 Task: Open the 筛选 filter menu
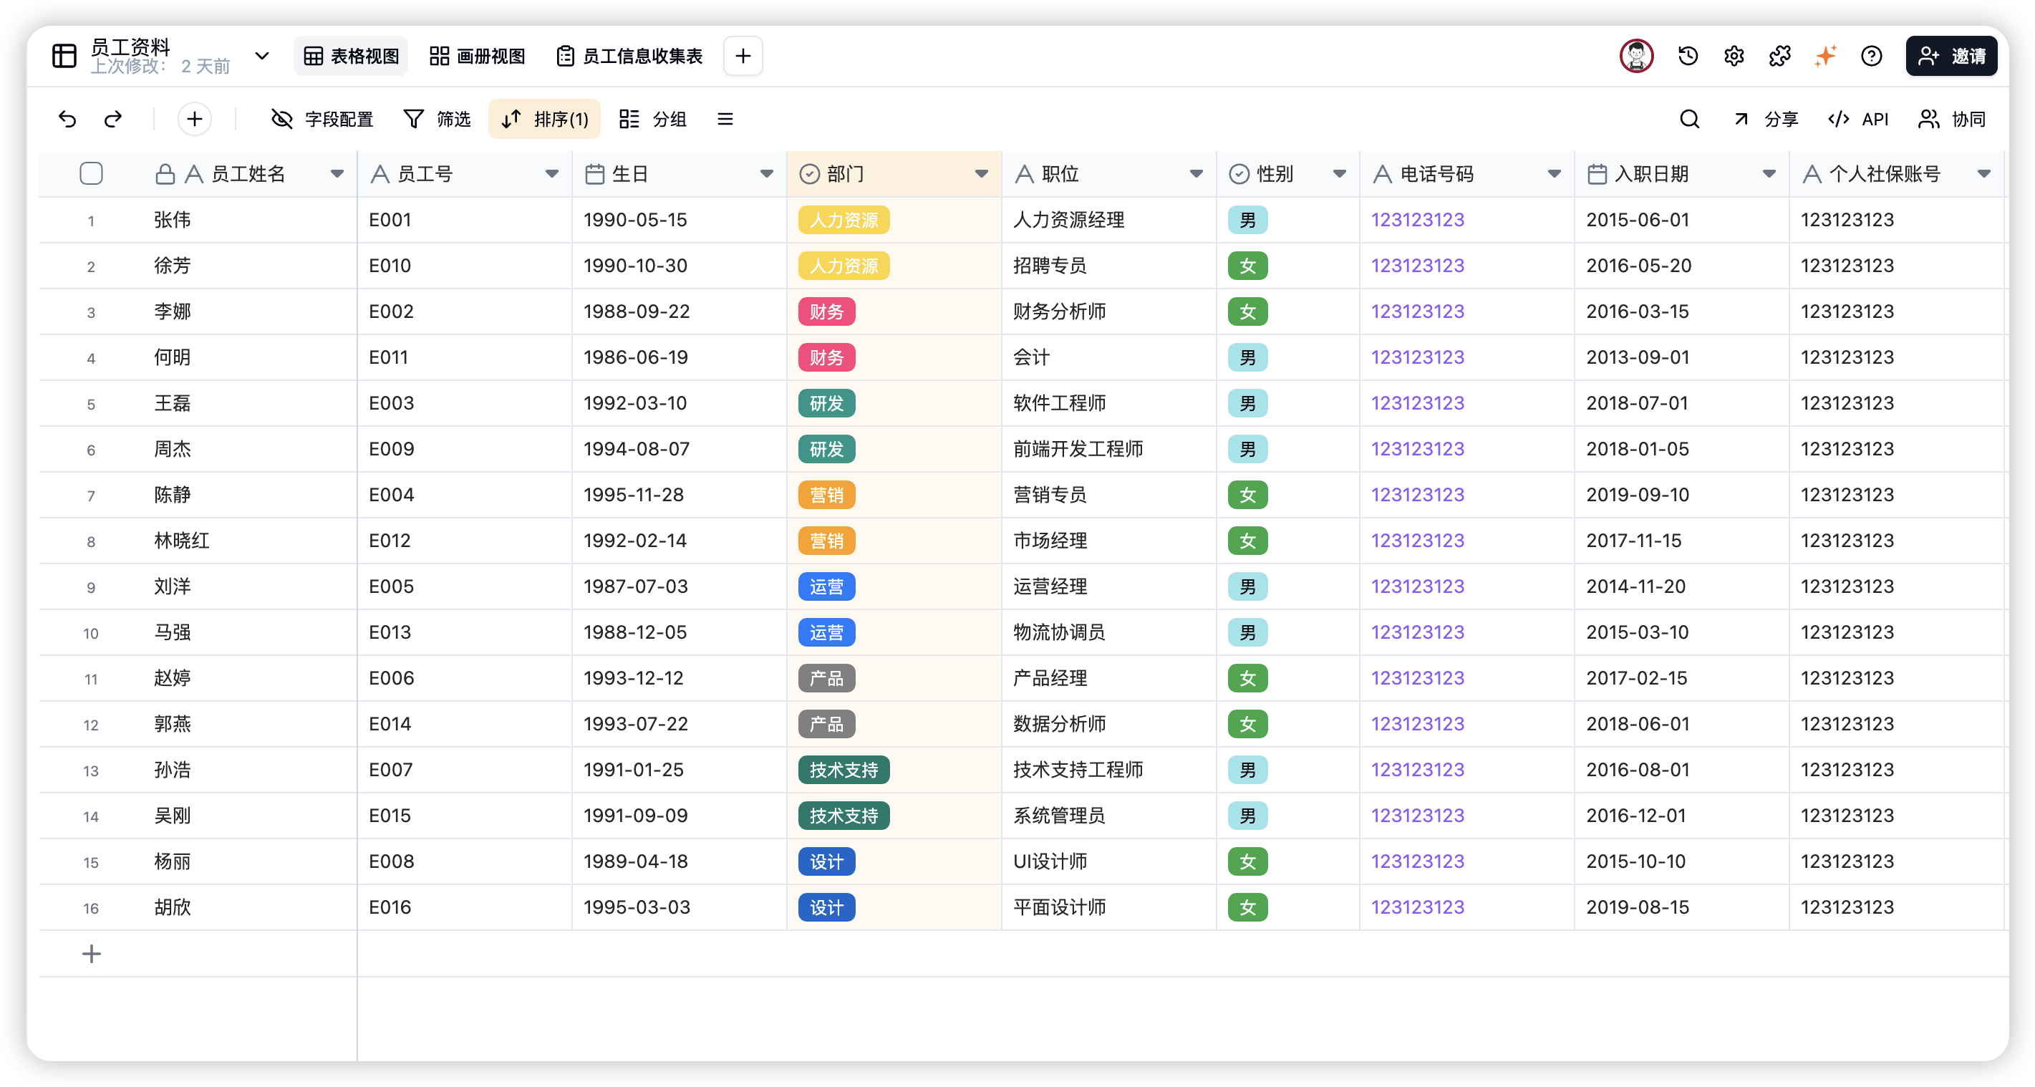click(437, 120)
